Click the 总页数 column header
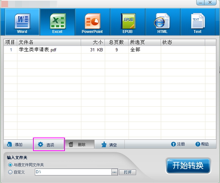The image size is (220, 183). coord(117,42)
